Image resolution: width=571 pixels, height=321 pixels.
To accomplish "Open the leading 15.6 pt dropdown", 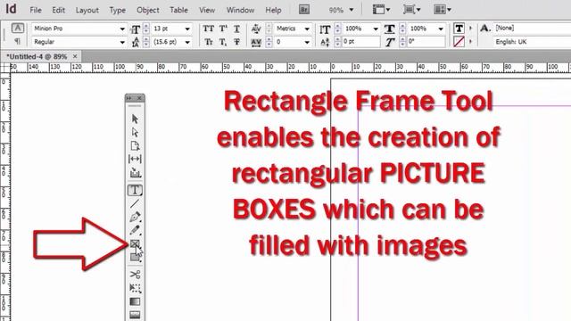I will click(187, 42).
